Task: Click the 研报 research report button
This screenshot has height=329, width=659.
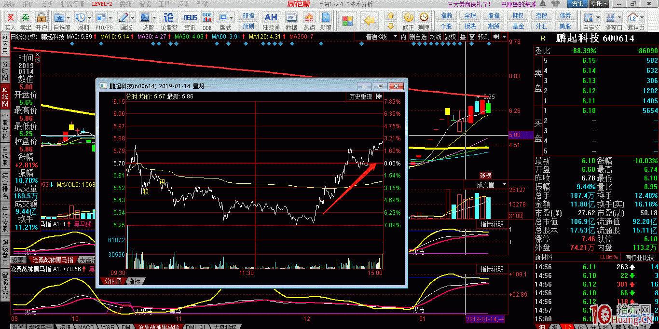Action: (x=248, y=15)
